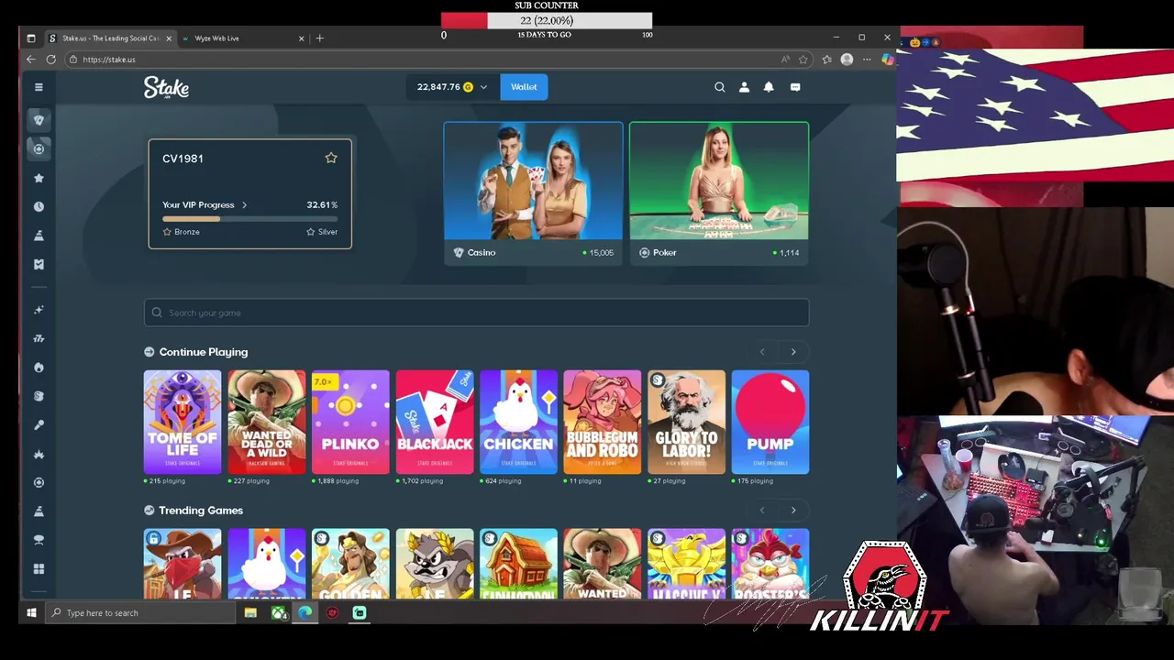
Task: Open browser settings and more menu
Action: click(x=867, y=60)
